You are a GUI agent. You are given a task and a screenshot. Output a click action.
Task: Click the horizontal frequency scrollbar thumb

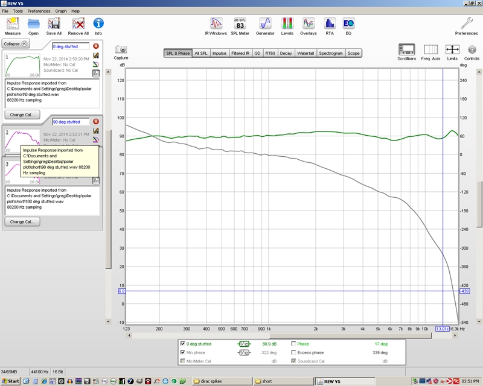(x=350, y=335)
